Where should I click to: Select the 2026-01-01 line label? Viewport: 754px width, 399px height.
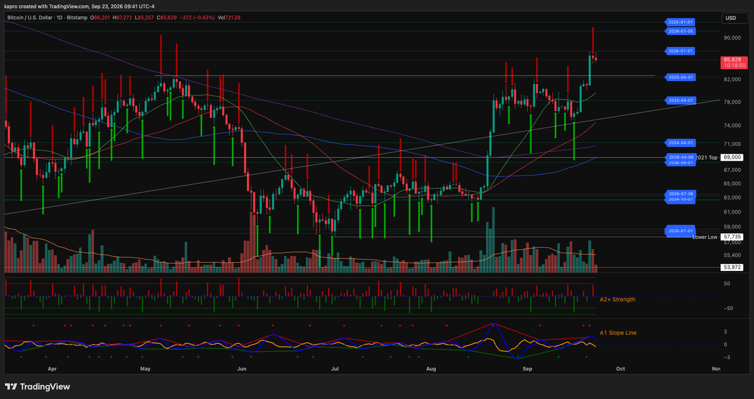(680, 51)
